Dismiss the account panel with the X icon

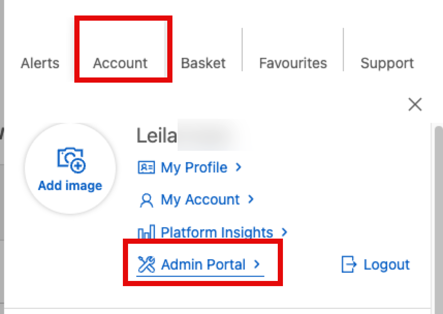click(415, 104)
